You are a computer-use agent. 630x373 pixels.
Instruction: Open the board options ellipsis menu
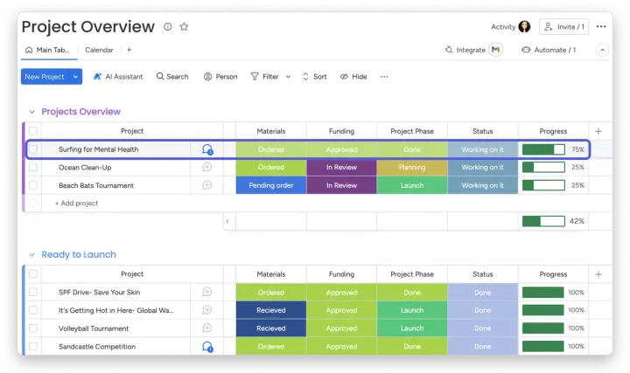[601, 26]
